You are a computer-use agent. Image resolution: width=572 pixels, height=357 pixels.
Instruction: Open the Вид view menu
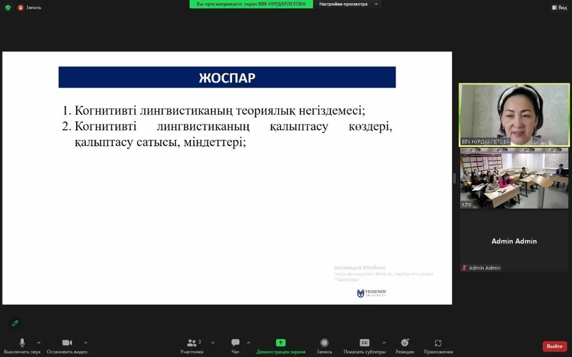coord(559,7)
